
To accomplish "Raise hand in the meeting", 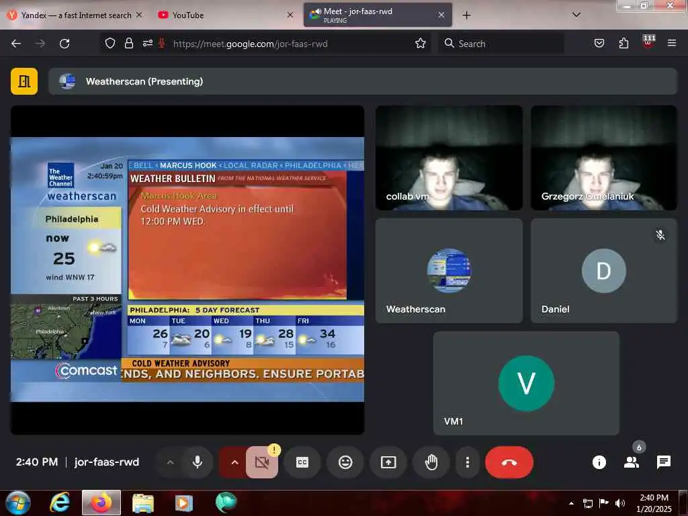I will click(431, 462).
